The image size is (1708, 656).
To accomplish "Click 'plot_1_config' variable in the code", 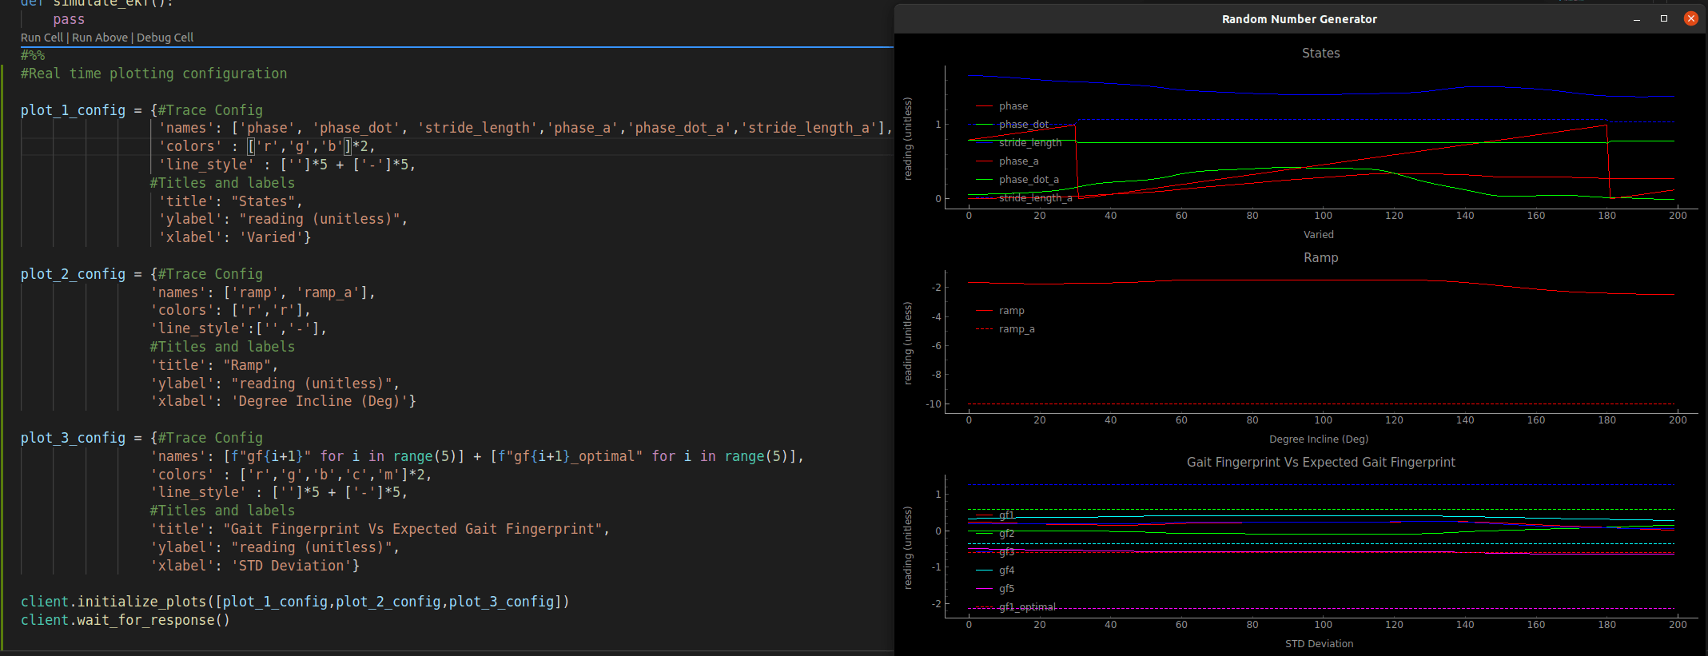I will point(73,110).
